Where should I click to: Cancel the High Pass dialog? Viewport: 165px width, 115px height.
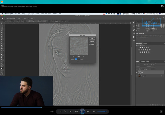coord(92,41)
